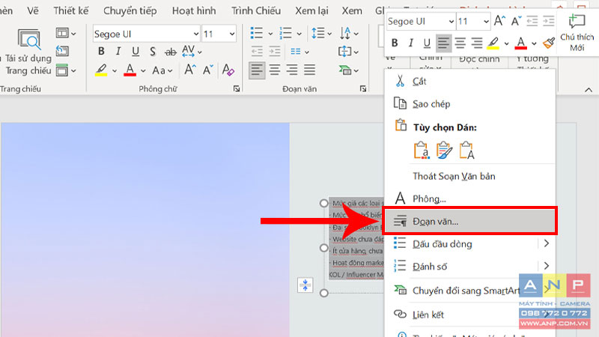
Task: Choose Sao chép from context menu
Action: click(470, 103)
